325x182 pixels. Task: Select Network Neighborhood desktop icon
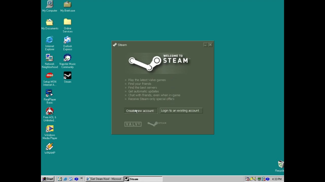click(50, 61)
